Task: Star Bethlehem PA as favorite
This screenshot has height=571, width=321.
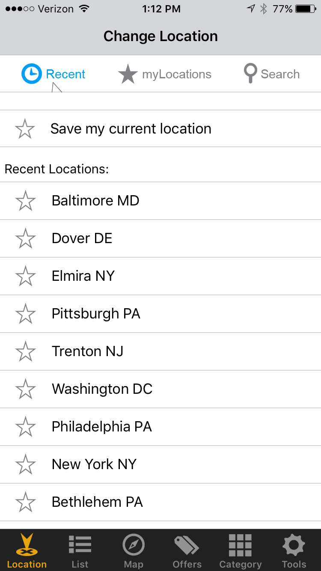Action: point(25,502)
